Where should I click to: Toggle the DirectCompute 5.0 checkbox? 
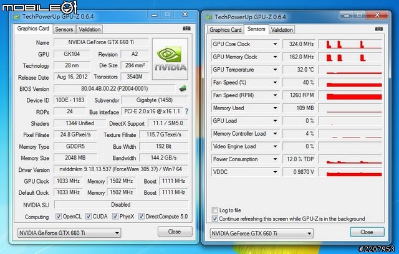coord(141,216)
